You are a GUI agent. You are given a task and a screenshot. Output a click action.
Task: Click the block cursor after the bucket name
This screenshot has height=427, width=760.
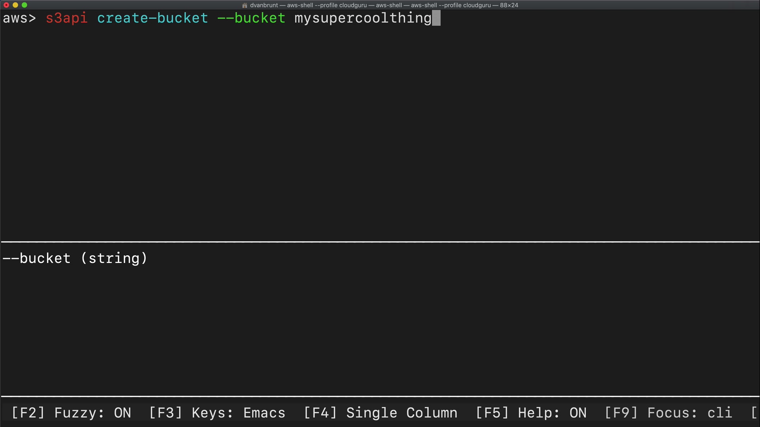coord(436,18)
